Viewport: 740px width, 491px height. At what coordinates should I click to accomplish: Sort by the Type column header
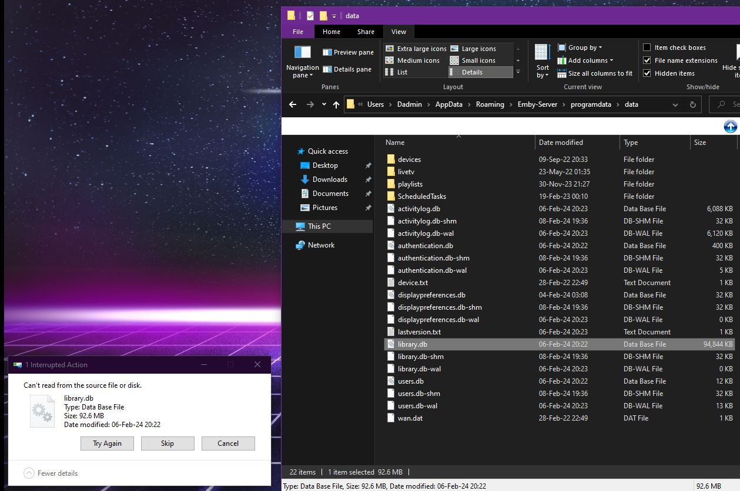[631, 143]
